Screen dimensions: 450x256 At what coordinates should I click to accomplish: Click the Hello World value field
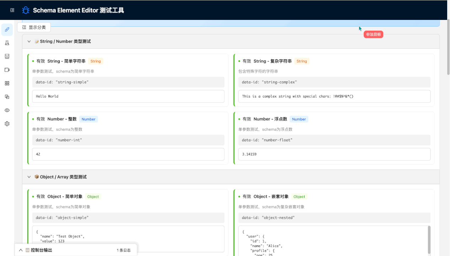coord(128,96)
